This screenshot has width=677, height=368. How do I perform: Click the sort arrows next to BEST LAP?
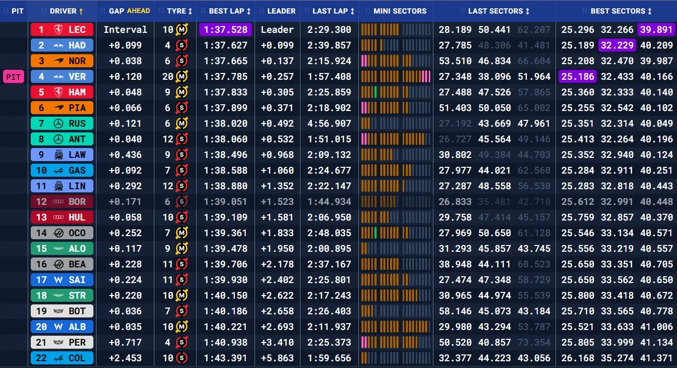(x=248, y=11)
